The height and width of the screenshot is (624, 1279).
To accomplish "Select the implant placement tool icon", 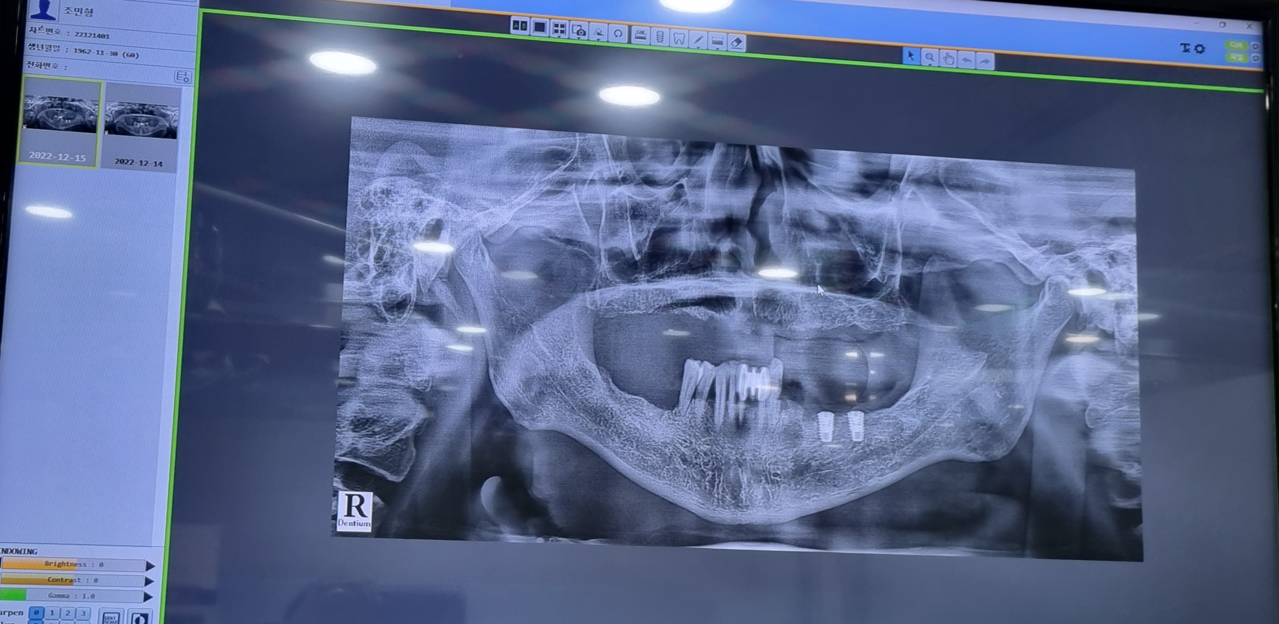I will (660, 37).
